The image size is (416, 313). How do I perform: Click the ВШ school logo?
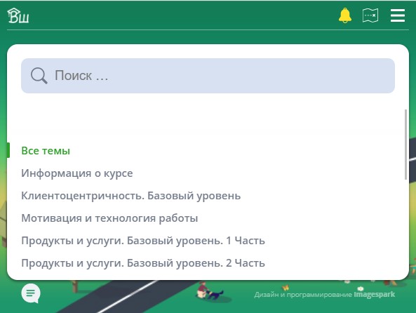18,15
